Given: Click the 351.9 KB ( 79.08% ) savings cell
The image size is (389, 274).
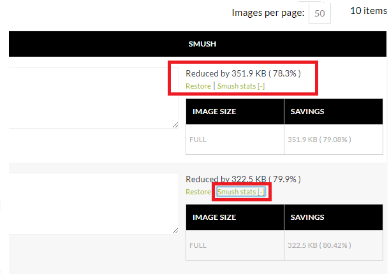Looking at the screenshot, I should [334, 140].
